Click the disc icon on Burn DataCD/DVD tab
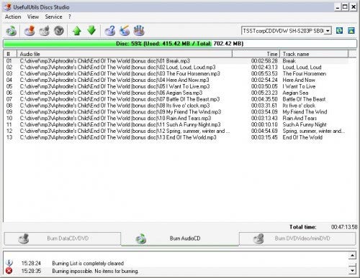This screenshot has height=278, width=360. pyautogui.click(x=24, y=238)
